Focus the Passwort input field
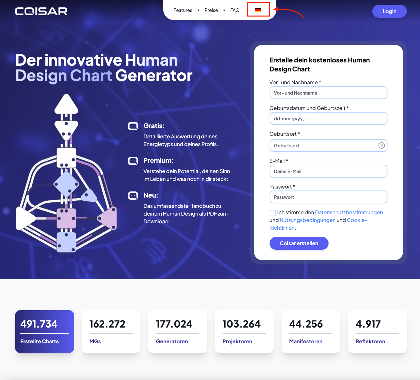Screen dimensions: 420x380 328,197
